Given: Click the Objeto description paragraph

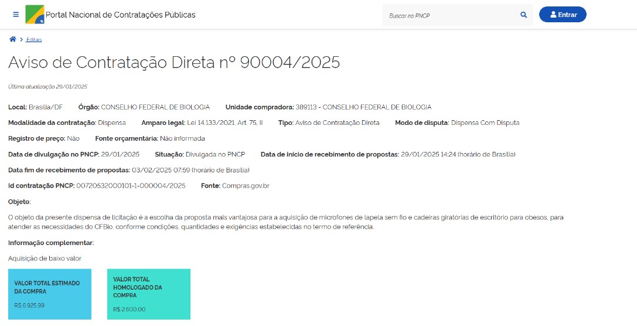Looking at the screenshot, I should (285, 222).
